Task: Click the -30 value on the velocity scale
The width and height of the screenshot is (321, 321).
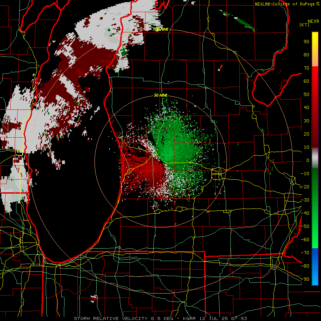Action: pyautogui.click(x=305, y=200)
